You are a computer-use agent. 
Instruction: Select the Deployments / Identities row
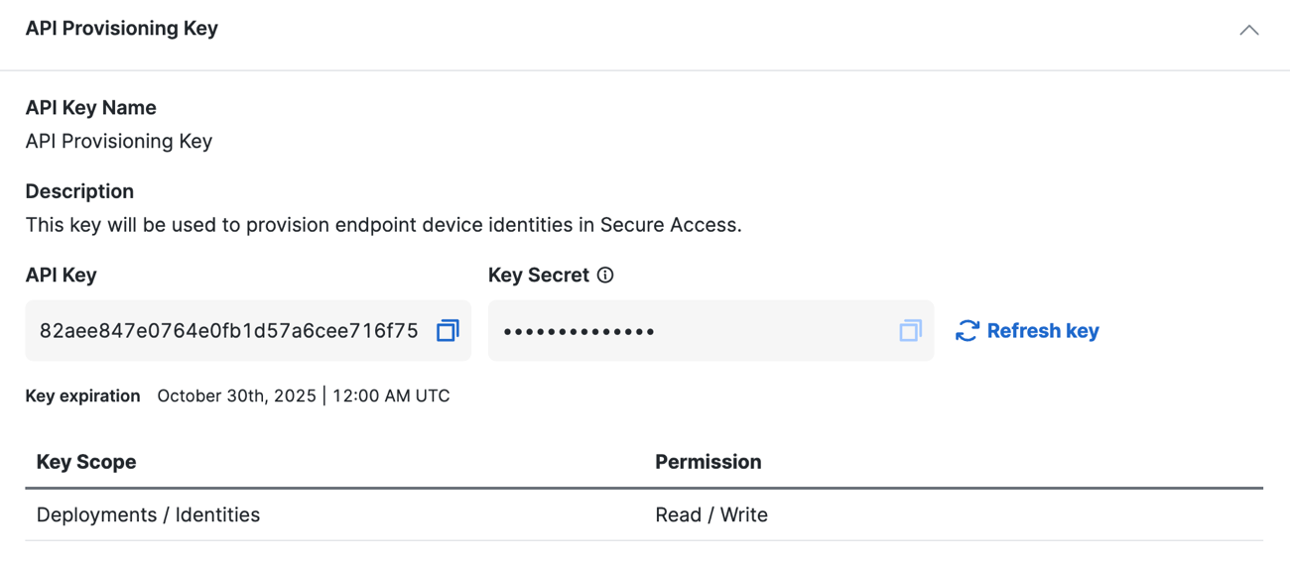pos(644,514)
